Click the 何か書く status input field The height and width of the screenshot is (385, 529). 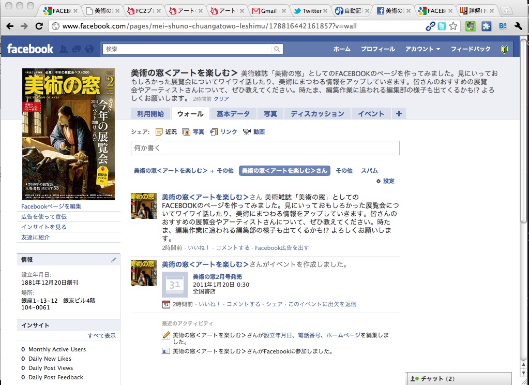(x=265, y=148)
